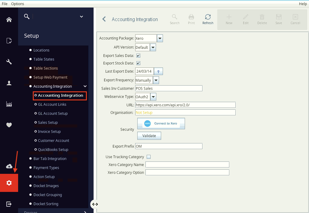Open the Home screen from the sidebar
This screenshot has height=213, width=309.
9,19
